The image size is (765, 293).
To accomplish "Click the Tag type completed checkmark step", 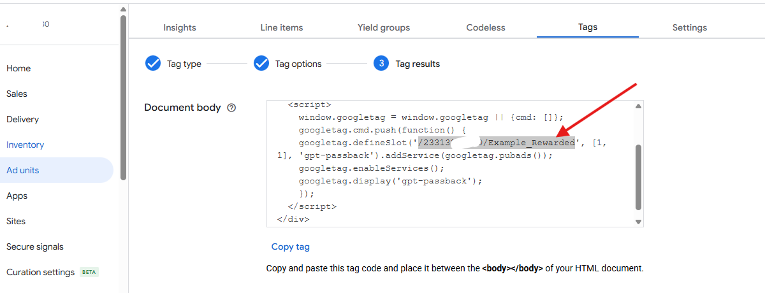I will [153, 64].
